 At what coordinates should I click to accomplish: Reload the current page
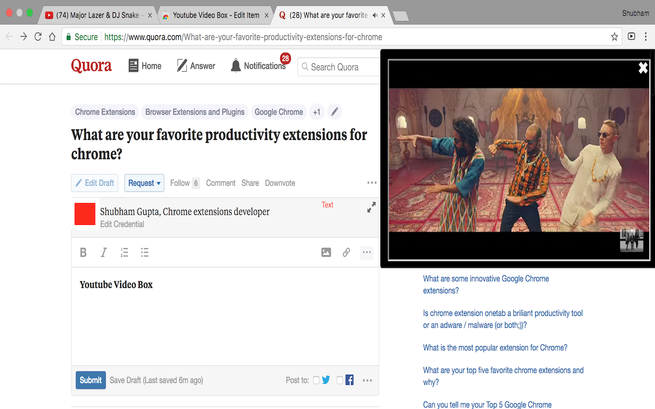pos(38,37)
